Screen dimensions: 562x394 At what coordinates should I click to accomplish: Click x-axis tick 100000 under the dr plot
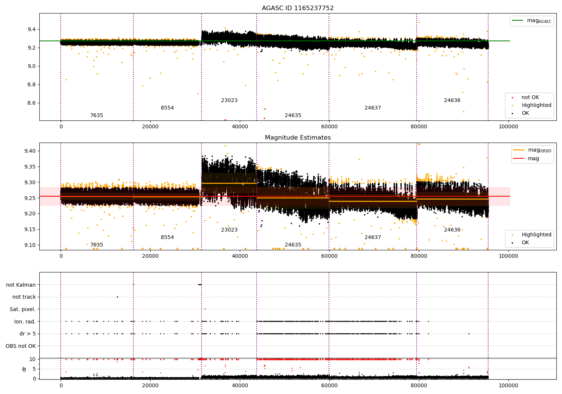(508, 385)
